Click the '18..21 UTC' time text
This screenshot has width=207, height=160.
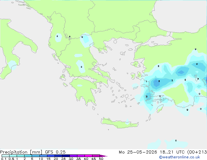pos(172,152)
